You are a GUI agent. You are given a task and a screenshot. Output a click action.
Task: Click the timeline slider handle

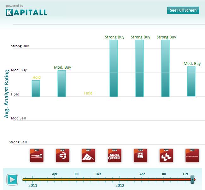point(192,180)
